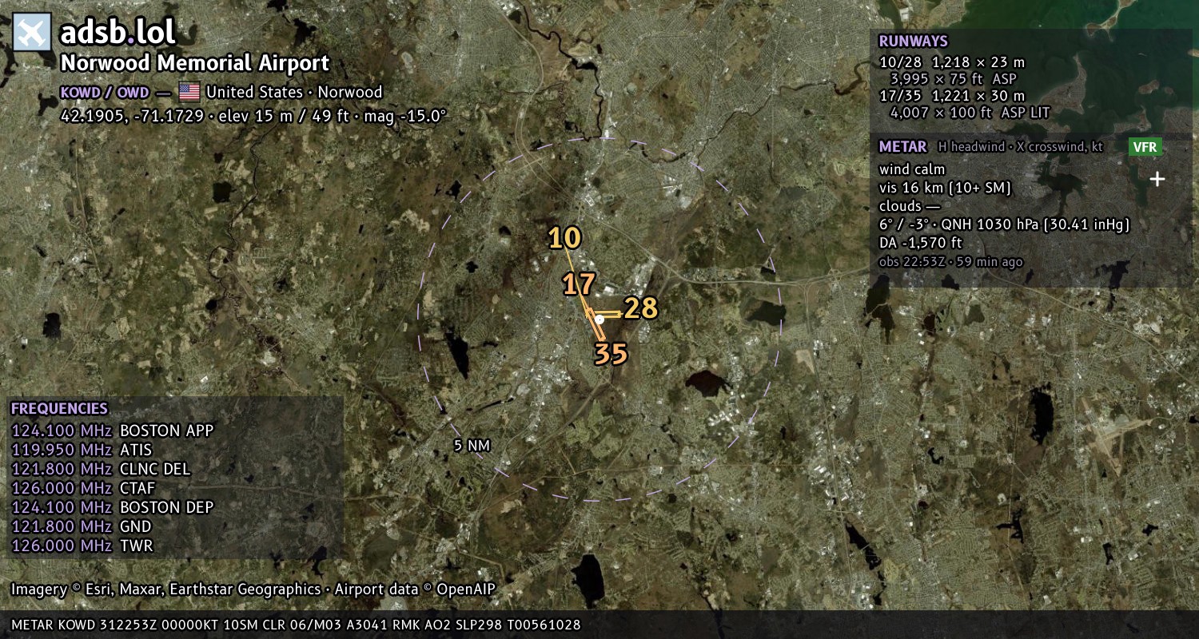Click the METAR panel heading
This screenshot has width=1199, height=639.
pos(902,147)
